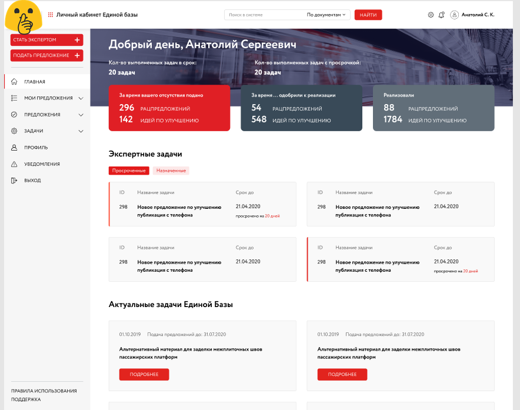
Task: Toggle the Назначенные filter tag
Action: tap(171, 171)
